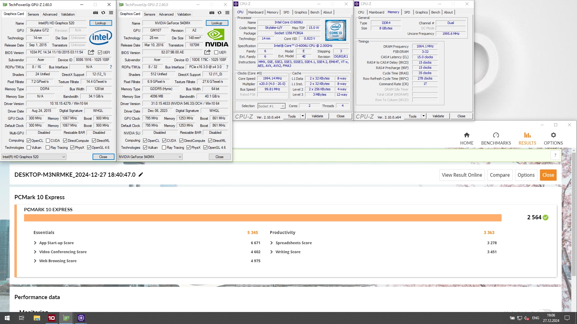Open Socket #1 selection dropdown in CPU-Z

tap(271, 106)
